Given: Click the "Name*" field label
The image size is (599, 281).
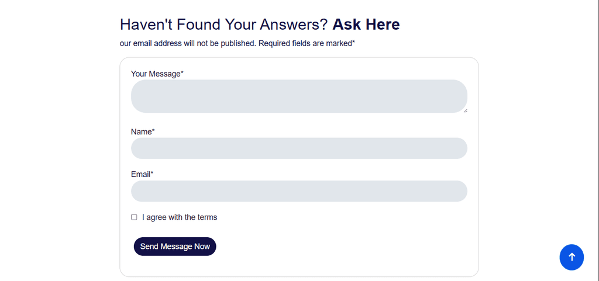Looking at the screenshot, I should click(x=141, y=132).
